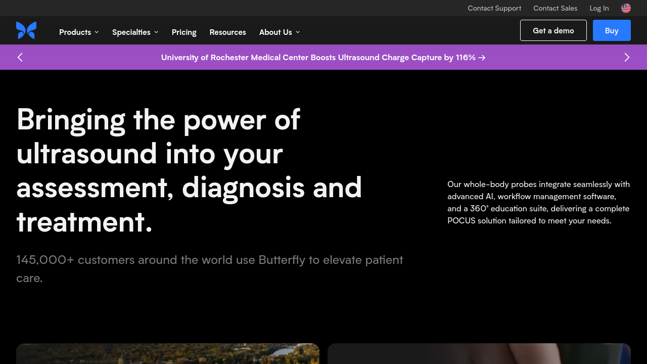The width and height of the screenshot is (647, 364).
Task: Click the "Bringing the power of ultrasound" headline
Action: click(x=189, y=170)
